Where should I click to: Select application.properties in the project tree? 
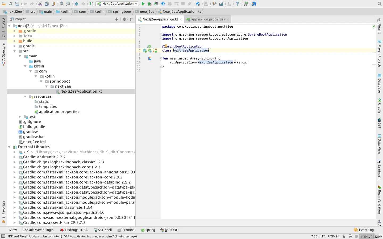59,112
